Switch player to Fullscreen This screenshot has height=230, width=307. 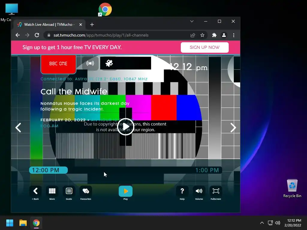click(216, 191)
